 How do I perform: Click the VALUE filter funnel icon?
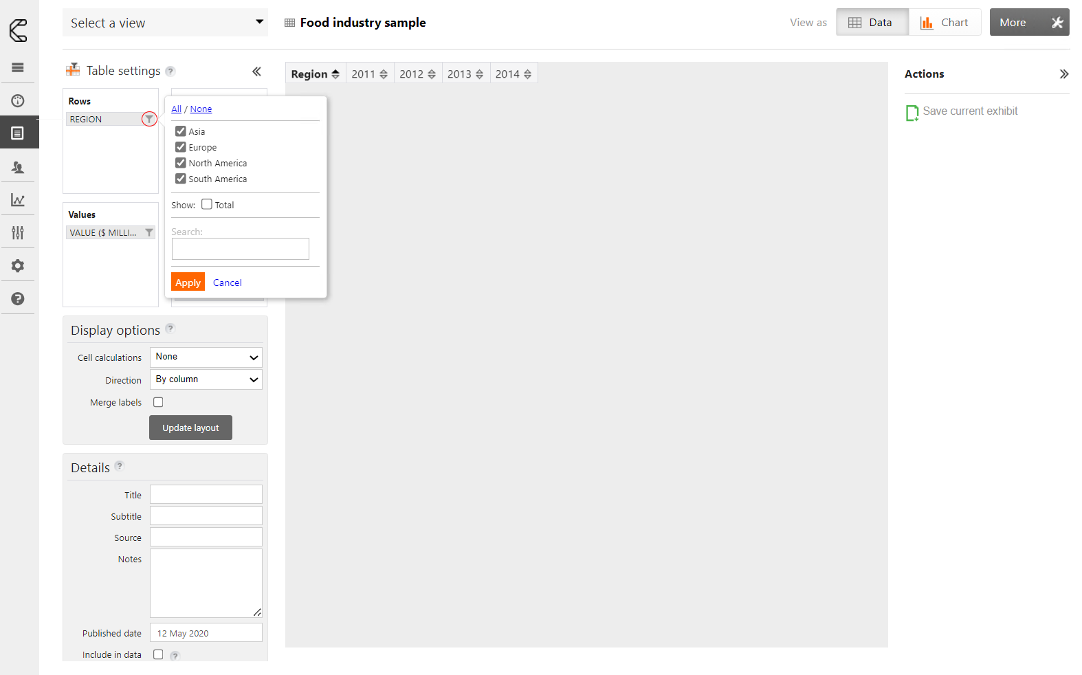pyautogui.click(x=149, y=233)
